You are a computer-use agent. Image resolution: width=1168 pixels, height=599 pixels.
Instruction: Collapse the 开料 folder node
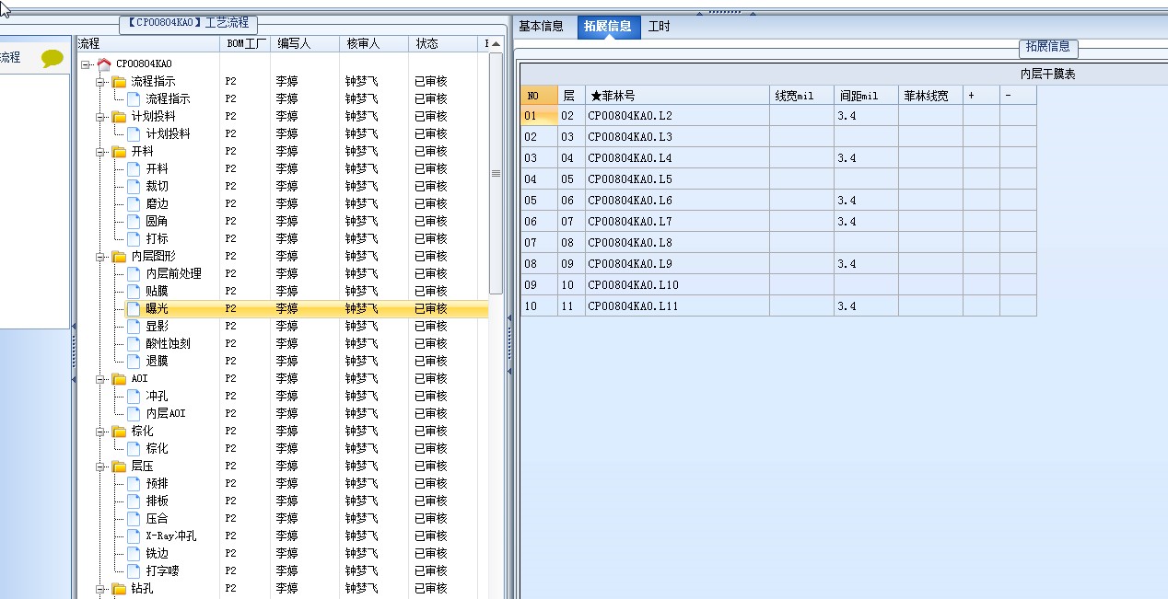click(100, 152)
